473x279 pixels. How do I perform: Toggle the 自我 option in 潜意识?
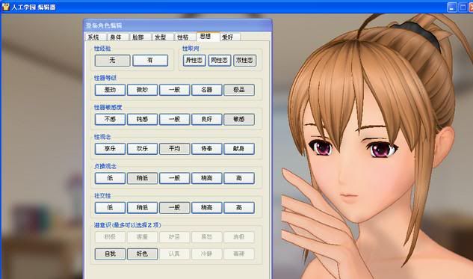[110, 254]
